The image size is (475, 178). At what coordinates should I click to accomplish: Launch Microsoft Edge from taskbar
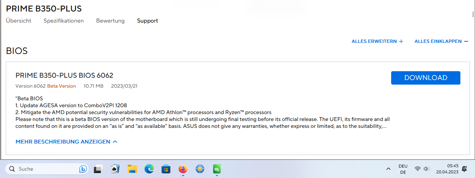click(x=149, y=169)
